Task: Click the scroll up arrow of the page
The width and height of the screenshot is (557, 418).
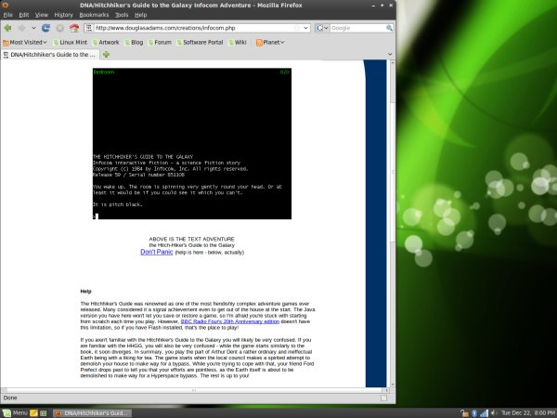Action: [393, 62]
